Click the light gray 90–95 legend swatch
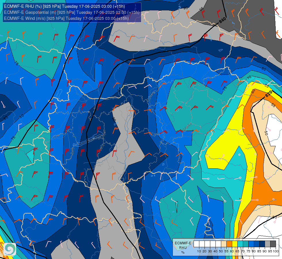The image size is (282, 259). (268, 244)
